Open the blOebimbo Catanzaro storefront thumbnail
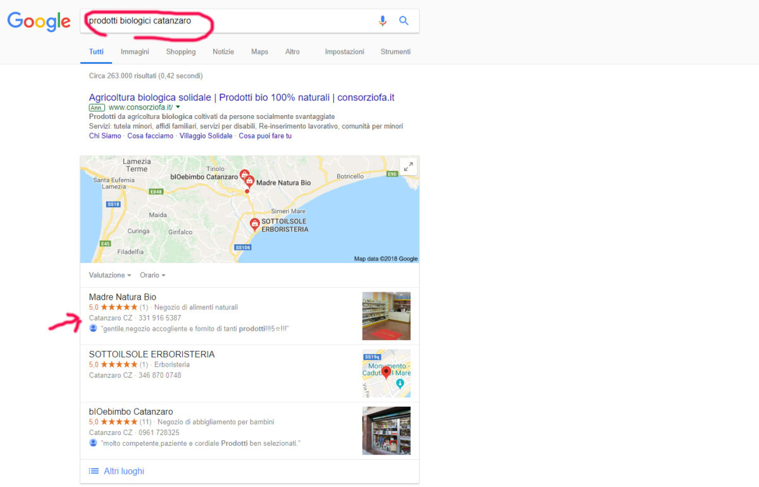The height and width of the screenshot is (487, 759). pos(386,431)
